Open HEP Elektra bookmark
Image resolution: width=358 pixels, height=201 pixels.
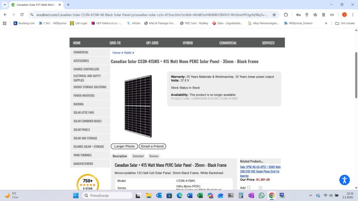pyautogui.click(x=107, y=23)
